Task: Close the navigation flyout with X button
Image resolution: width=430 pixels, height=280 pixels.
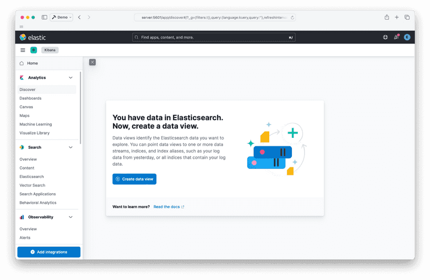Action: click(x=92, y=62)
